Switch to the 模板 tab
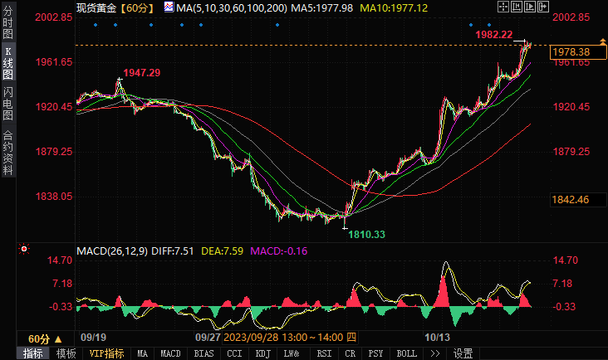 pyautogui.click(x=66, y=353)
